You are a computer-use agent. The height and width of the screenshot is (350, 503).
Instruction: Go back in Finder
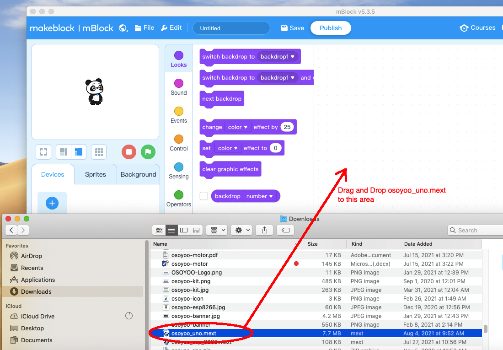pos(11,230)
